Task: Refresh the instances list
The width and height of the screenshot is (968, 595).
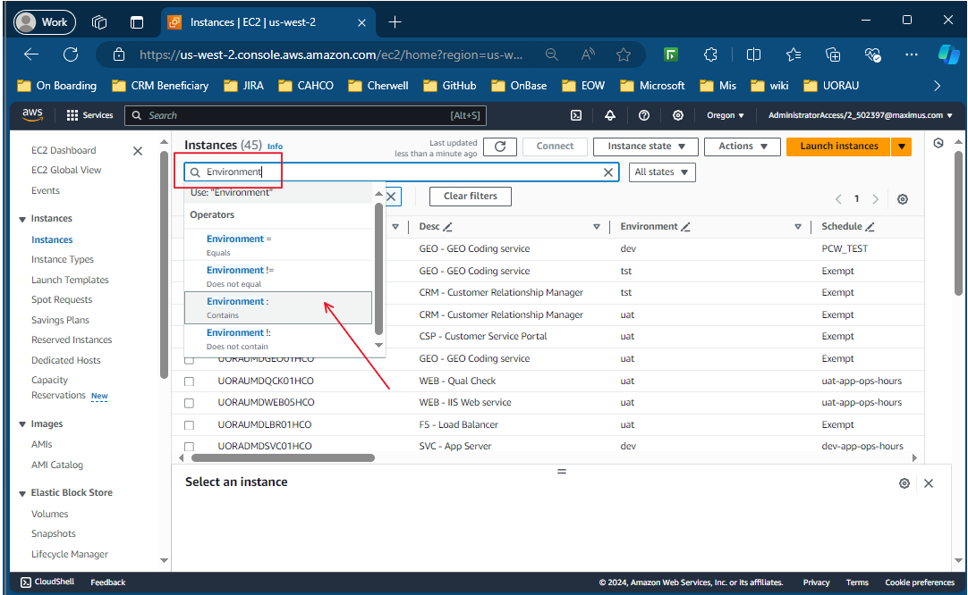Action: coord(500,147)
